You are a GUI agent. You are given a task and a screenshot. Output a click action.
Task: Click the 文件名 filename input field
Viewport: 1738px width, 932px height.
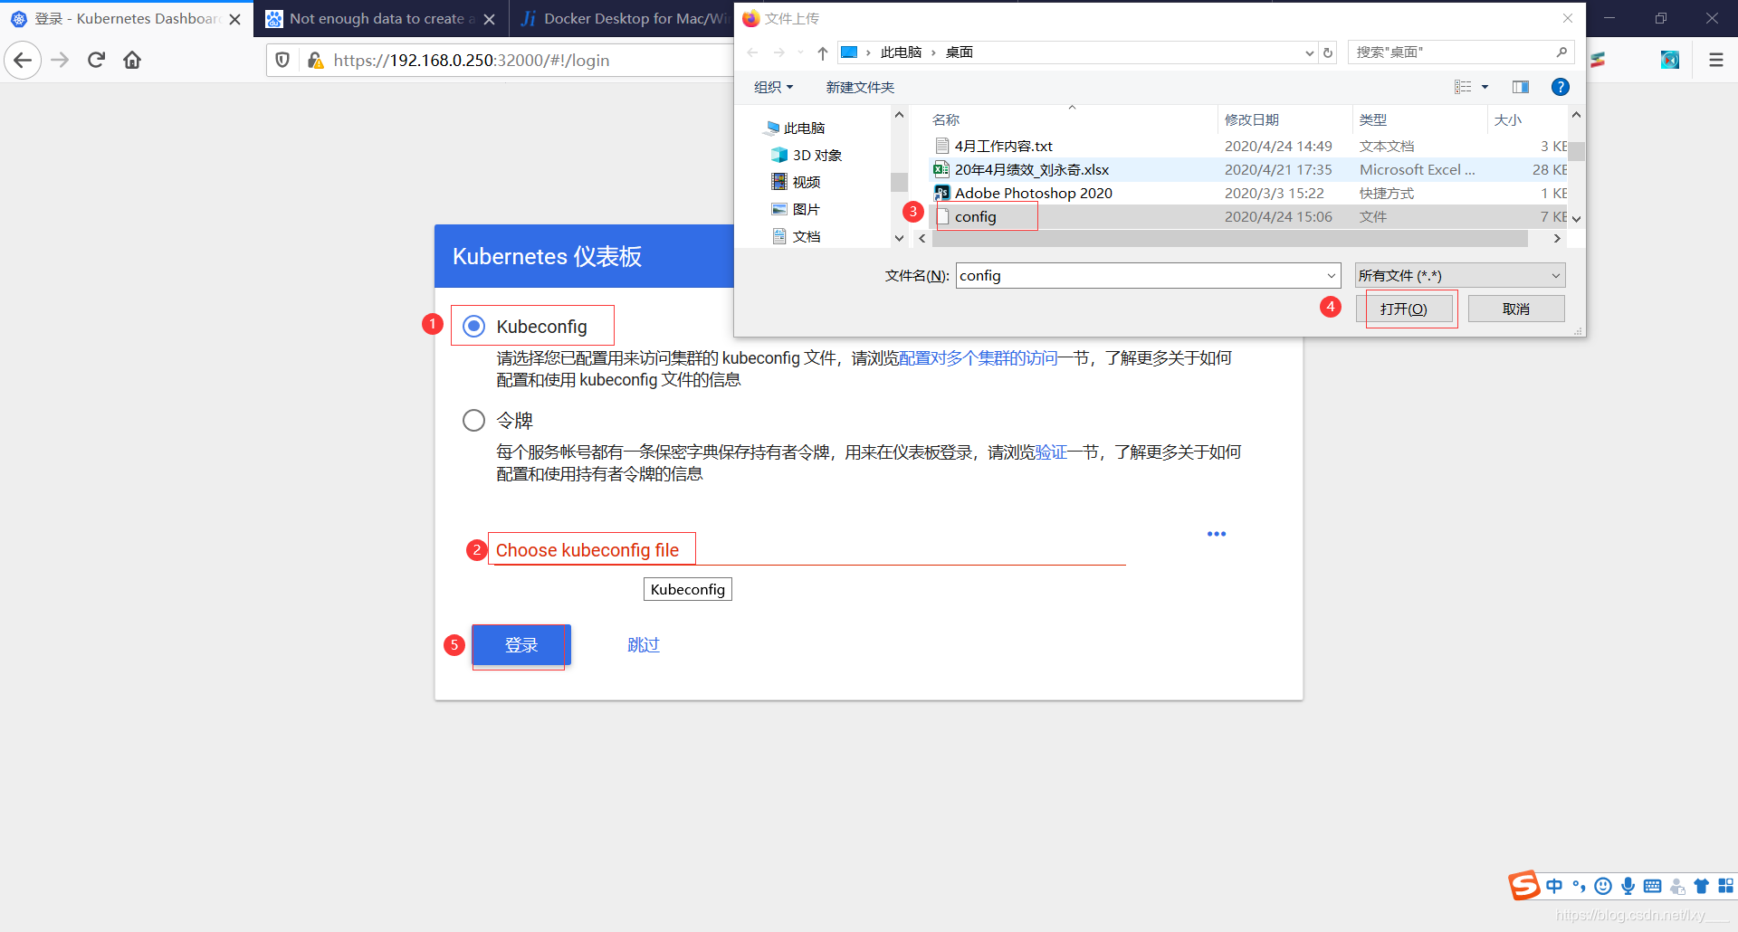tap(1141, 276)
